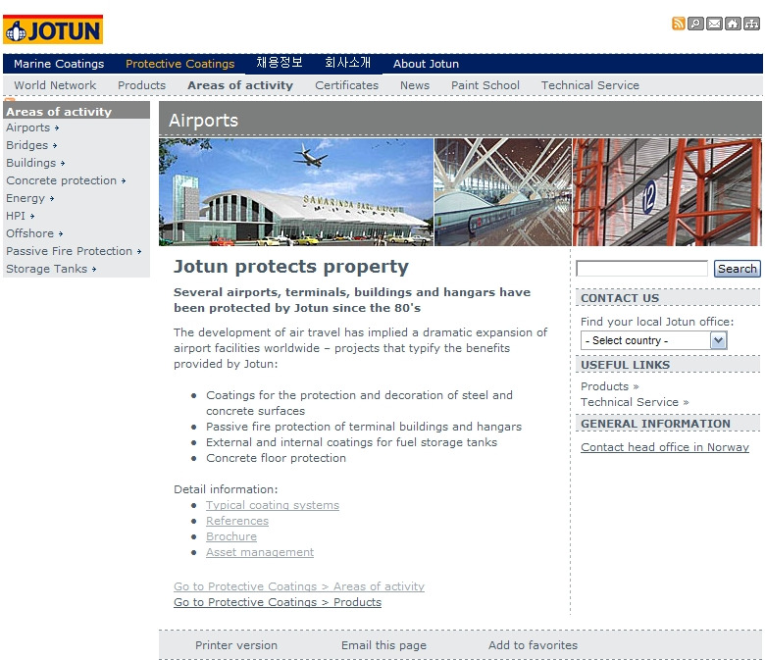
Task: Open News menu item
Action: coord(415,85)
